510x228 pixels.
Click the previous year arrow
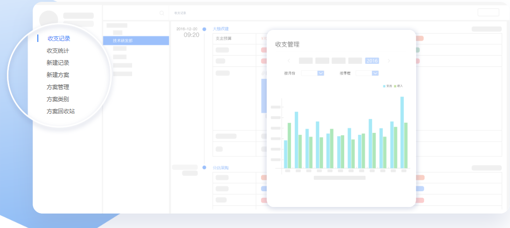tap(289, 61)
